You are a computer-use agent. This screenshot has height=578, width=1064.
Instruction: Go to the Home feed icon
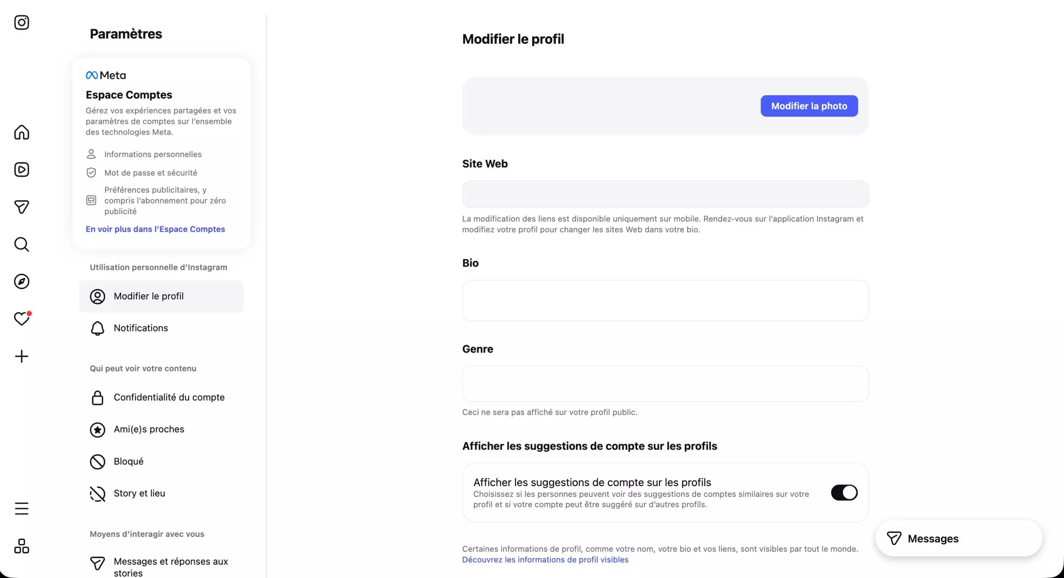pos(22,132)
